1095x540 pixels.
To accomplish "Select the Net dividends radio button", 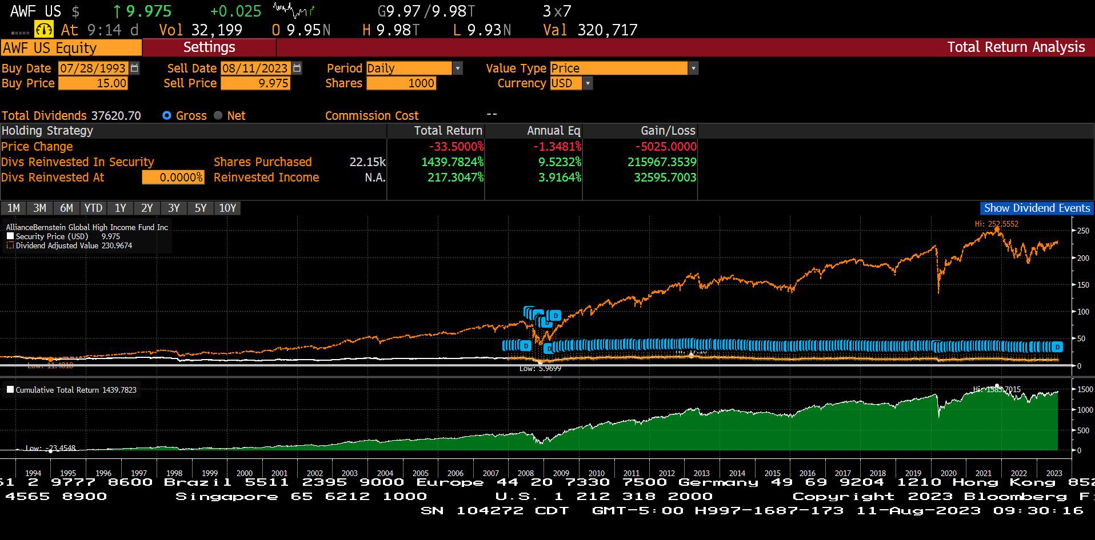I will coord(218,115).
